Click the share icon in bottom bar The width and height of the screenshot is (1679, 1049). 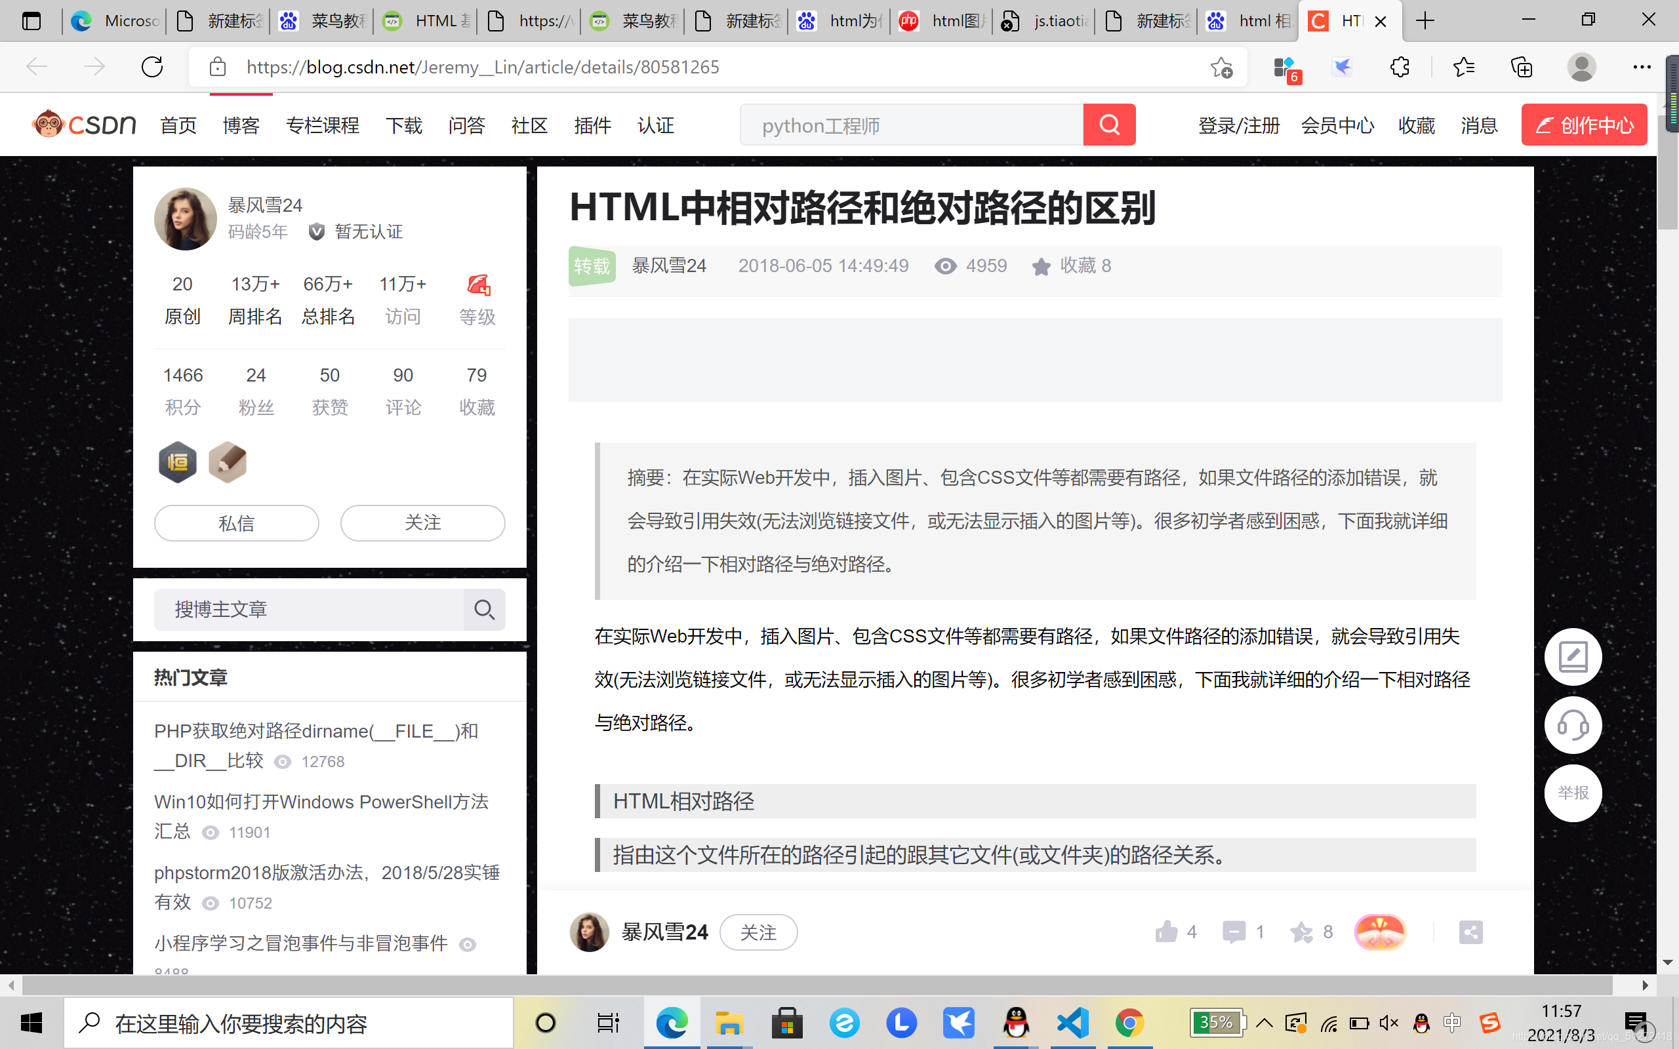(x=1470, y=932)
